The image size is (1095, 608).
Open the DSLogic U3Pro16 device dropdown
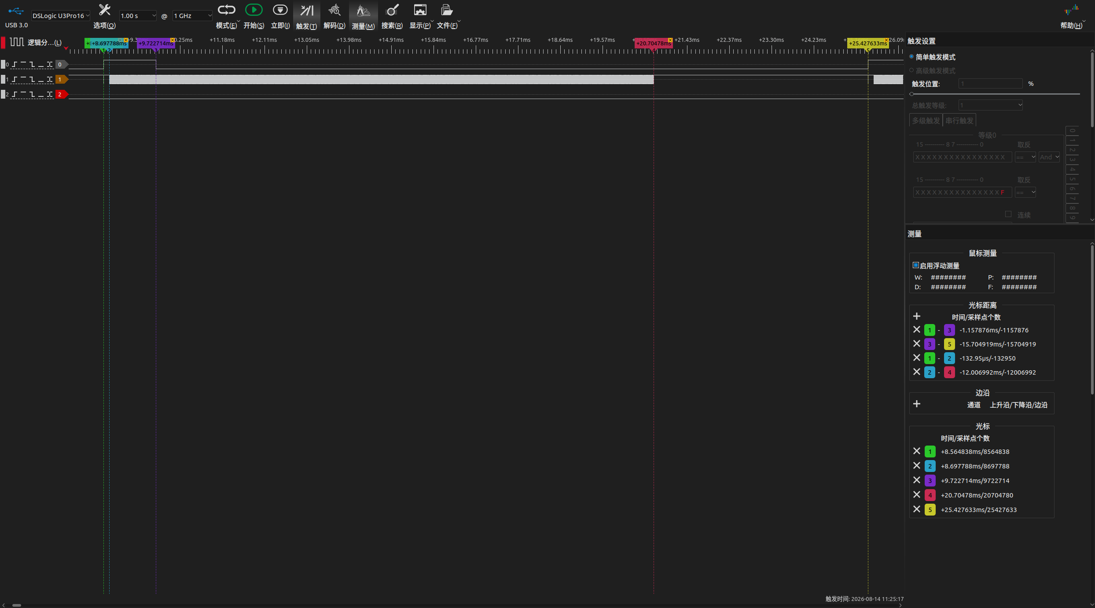tap(61, 16)
